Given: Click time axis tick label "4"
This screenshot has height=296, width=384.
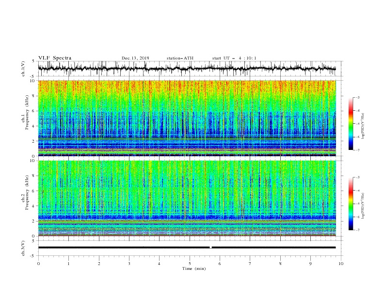Looking at the screenshot, I should [x=160, y=264].
